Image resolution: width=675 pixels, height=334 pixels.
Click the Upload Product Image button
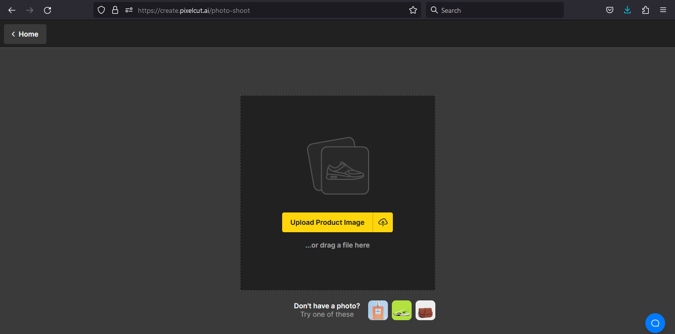pos(327,222)
